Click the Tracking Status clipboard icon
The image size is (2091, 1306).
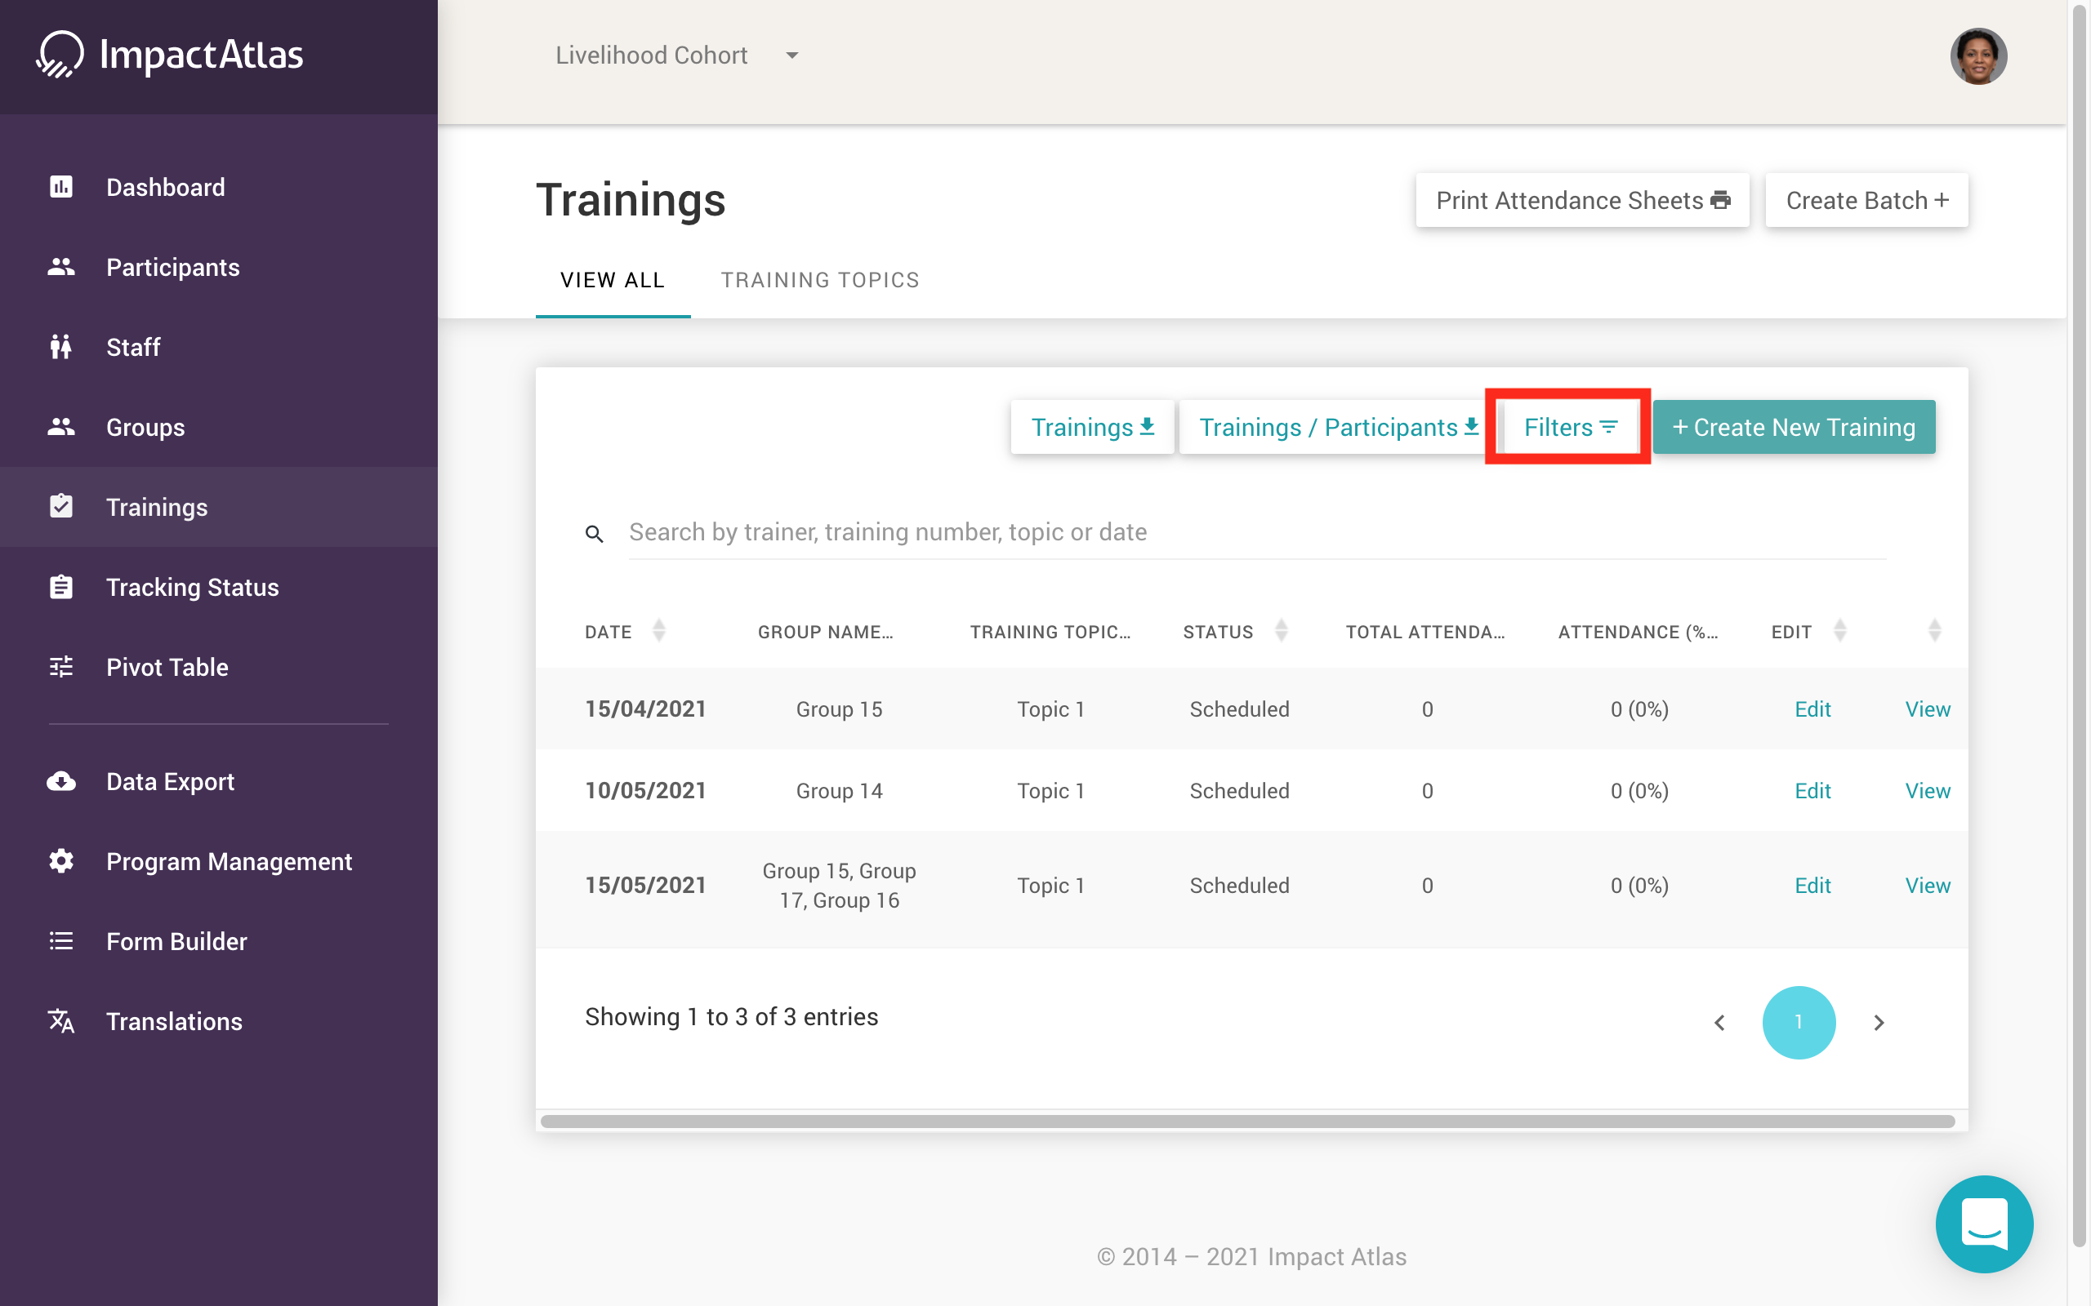click(61, 588)
